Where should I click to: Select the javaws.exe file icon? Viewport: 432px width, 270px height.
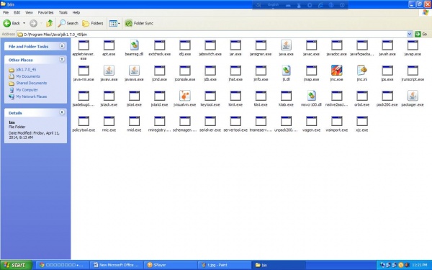click(x=134, y=71)
